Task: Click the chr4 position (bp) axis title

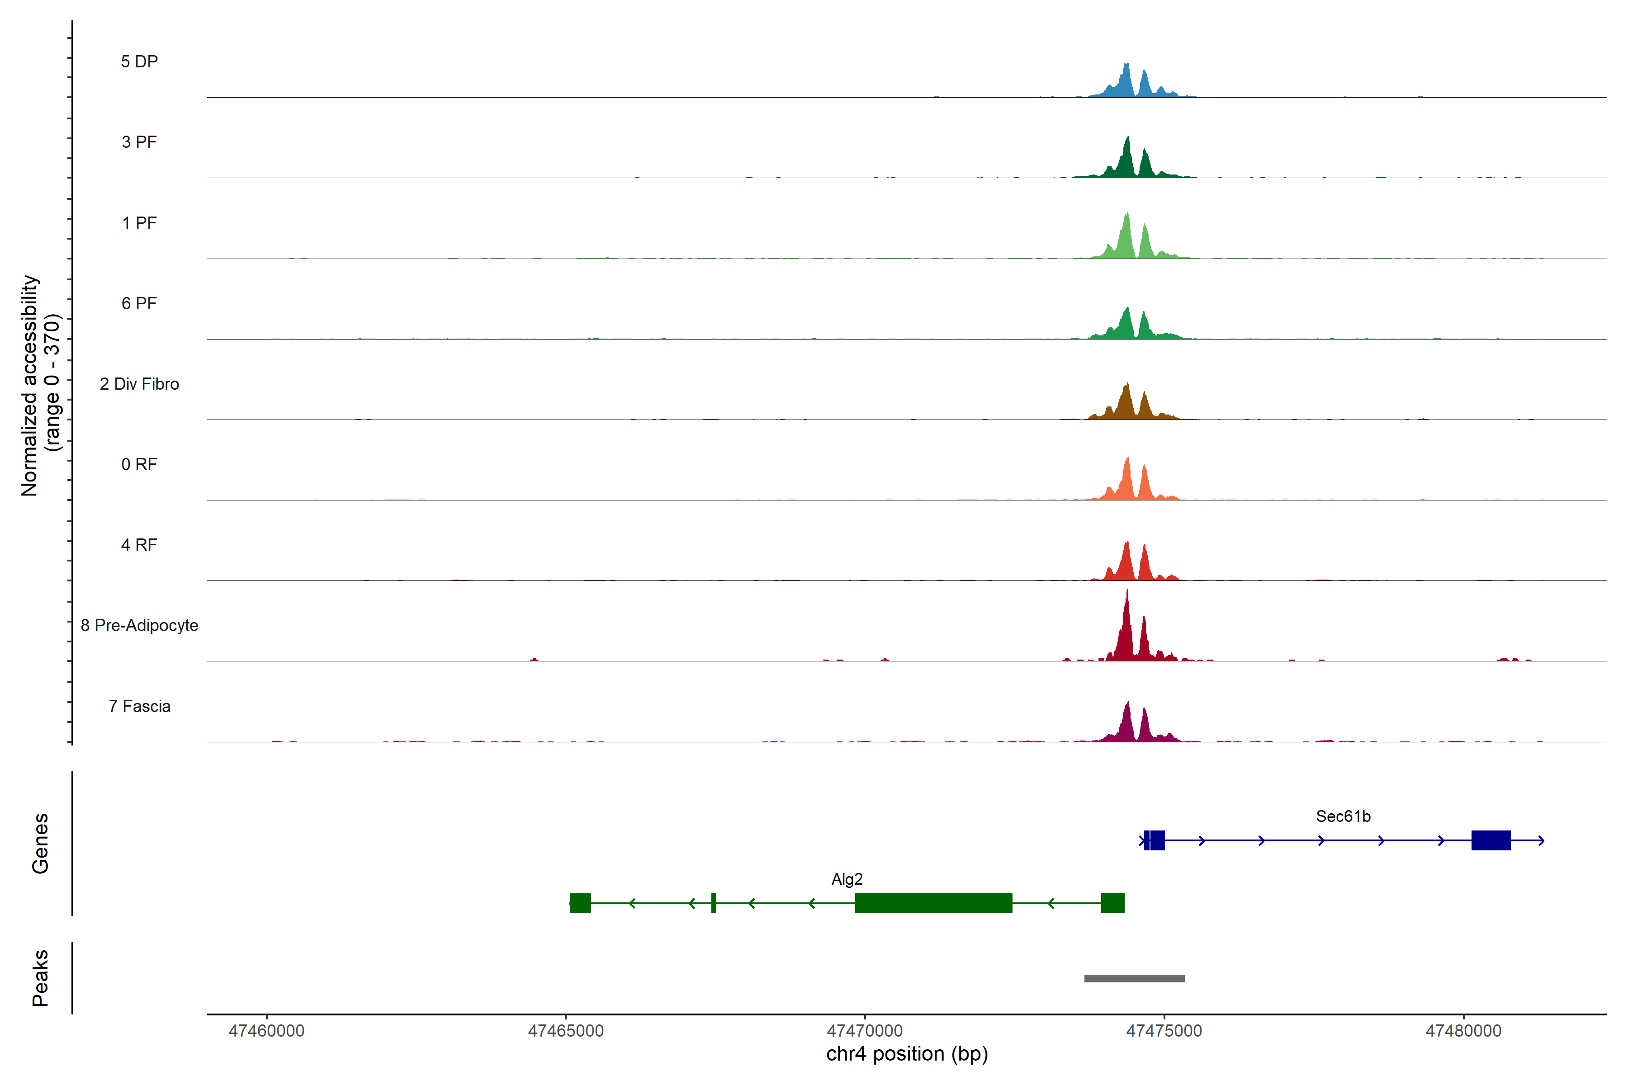Action: 907,1054
